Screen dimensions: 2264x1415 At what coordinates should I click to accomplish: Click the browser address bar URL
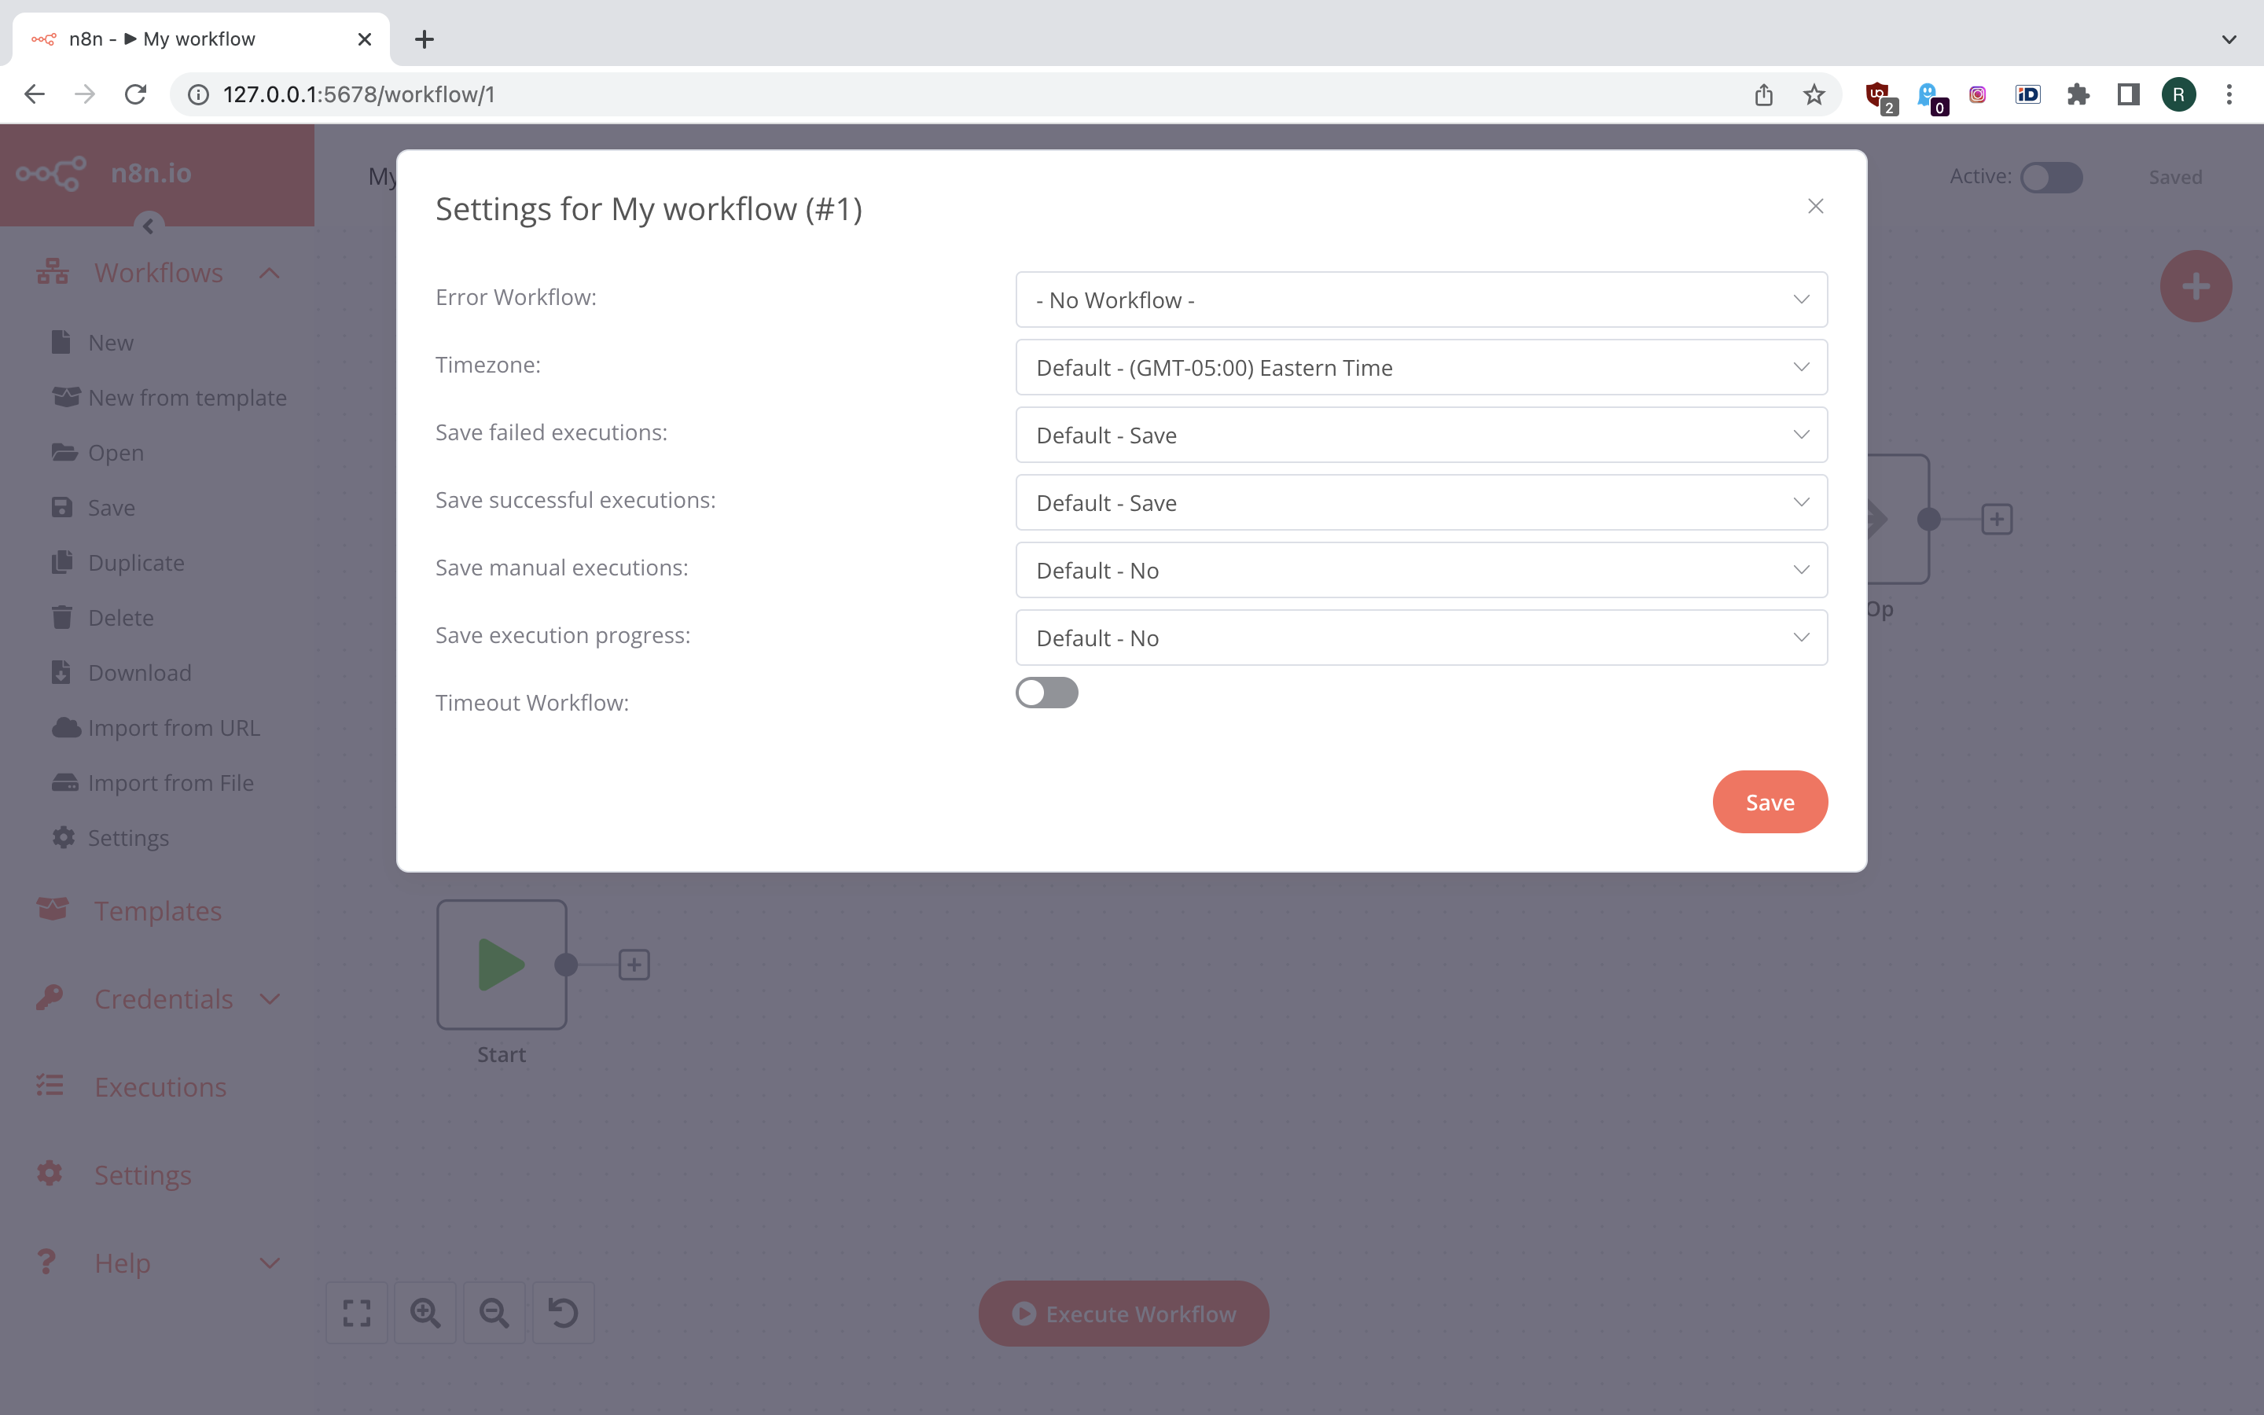tap(359, 94)
